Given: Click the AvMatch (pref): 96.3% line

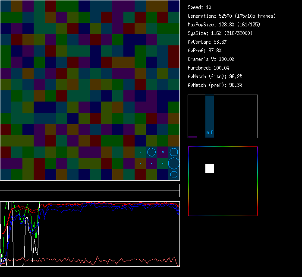Looking at the screenshot, I should (215, 85).
